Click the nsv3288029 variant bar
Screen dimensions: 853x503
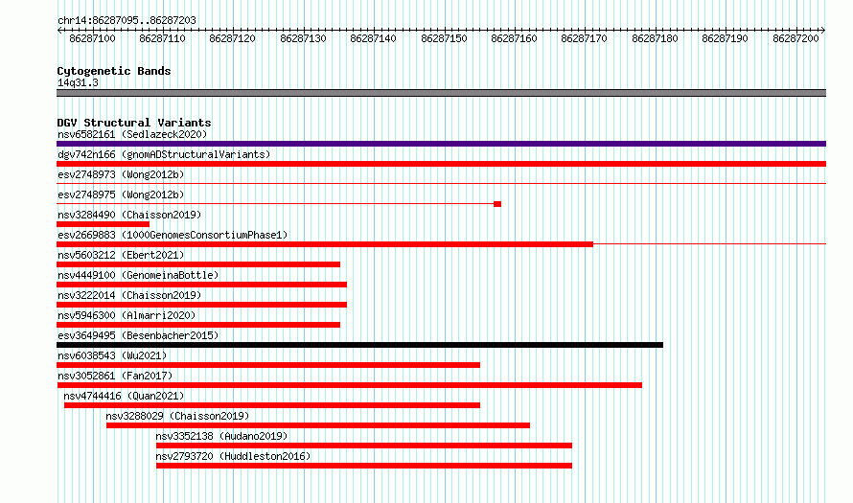click(317, 425)
